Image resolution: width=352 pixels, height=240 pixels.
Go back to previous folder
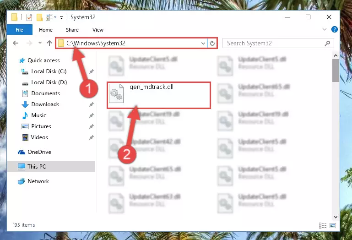16,43
